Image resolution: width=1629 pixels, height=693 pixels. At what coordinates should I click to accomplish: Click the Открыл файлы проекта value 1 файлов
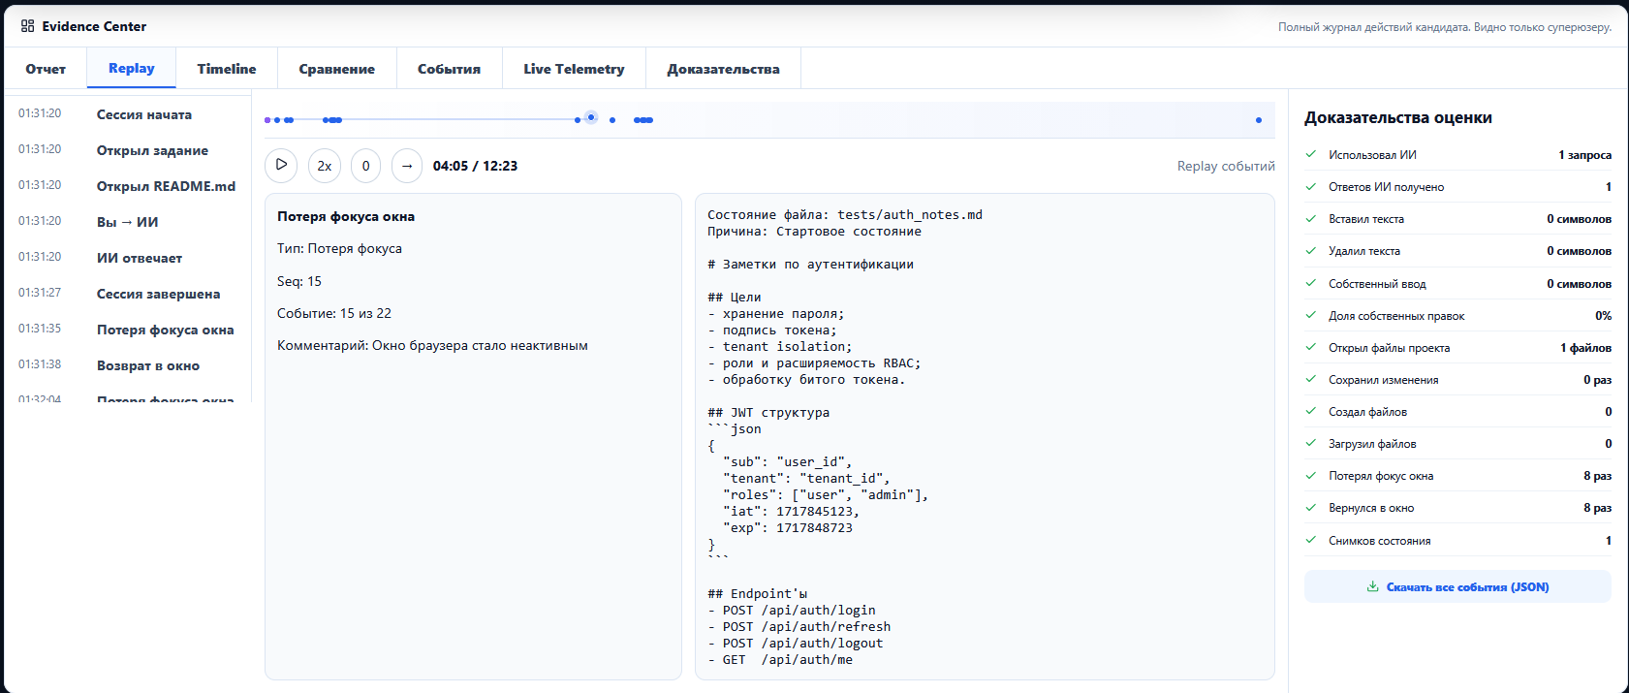[1585, 348]
